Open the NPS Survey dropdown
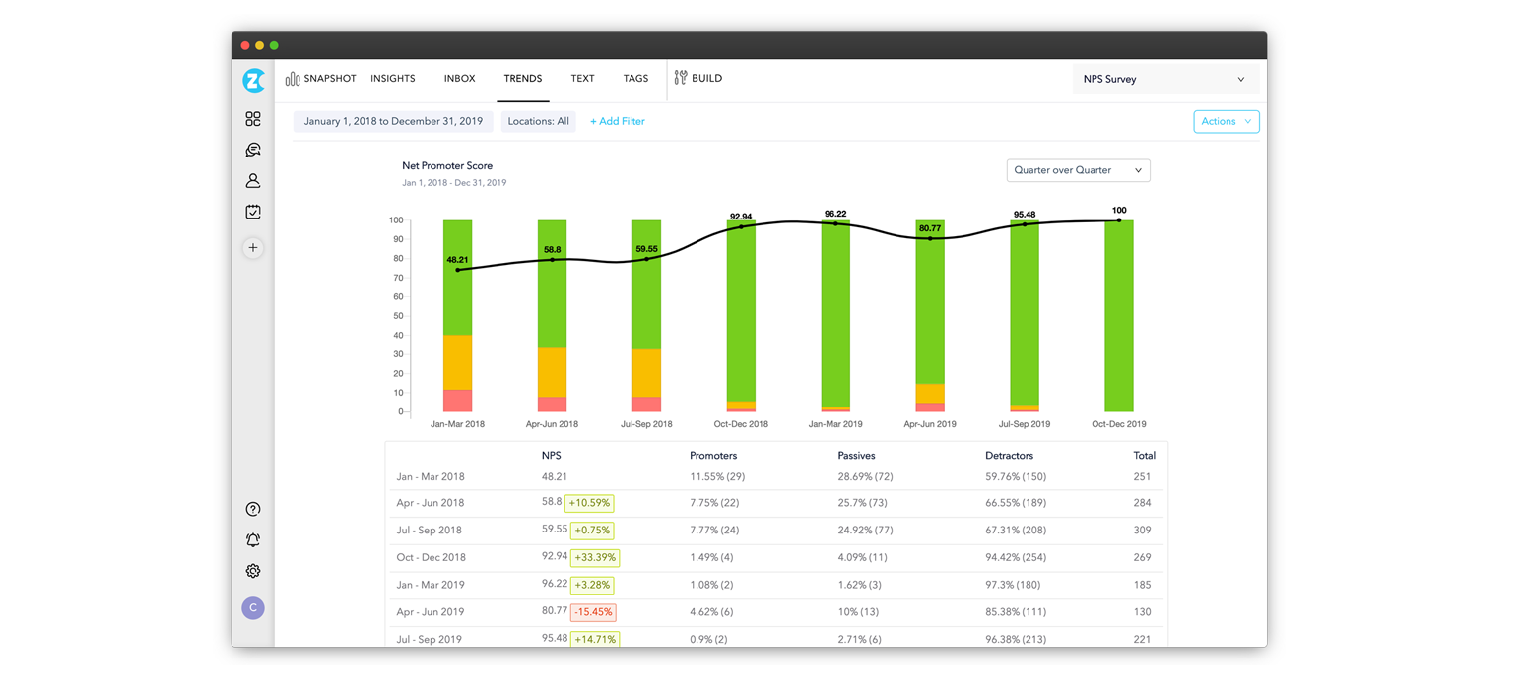The height and width of the screenshot is (689, 1527). click(x=1165, y=79)
